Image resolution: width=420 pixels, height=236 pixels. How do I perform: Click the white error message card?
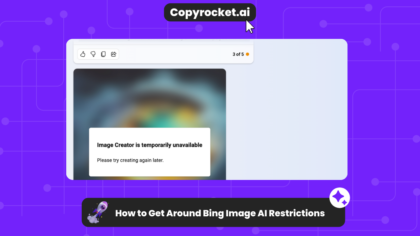coord(150,169)
